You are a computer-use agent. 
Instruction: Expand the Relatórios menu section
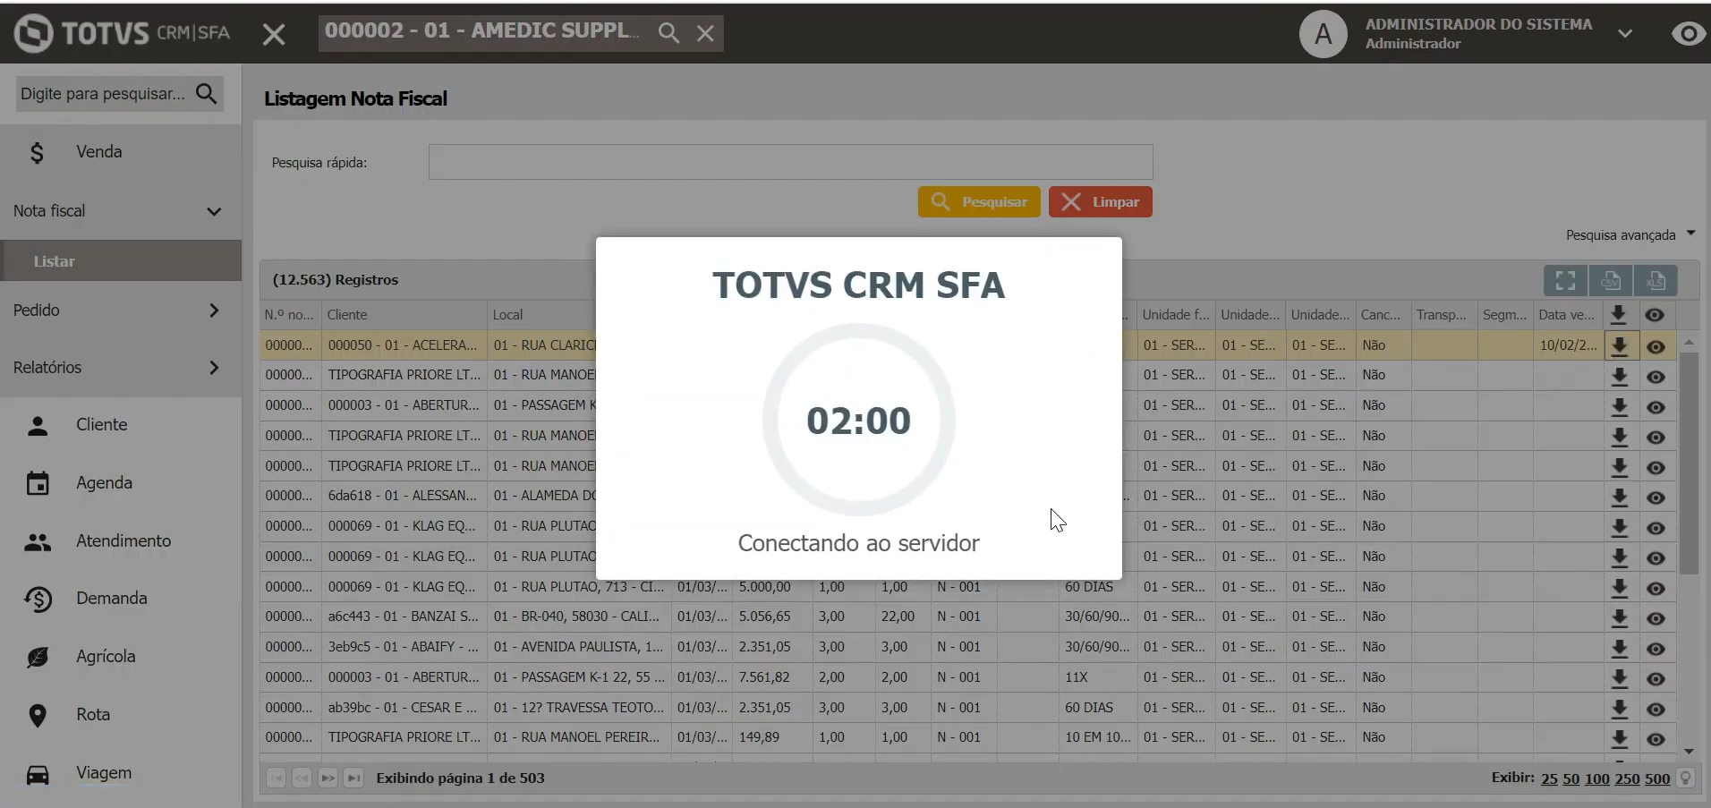tap(214, 368)
